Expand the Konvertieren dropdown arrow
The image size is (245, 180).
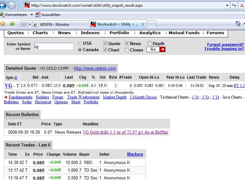pyautogui.click(x=32, y=15)
